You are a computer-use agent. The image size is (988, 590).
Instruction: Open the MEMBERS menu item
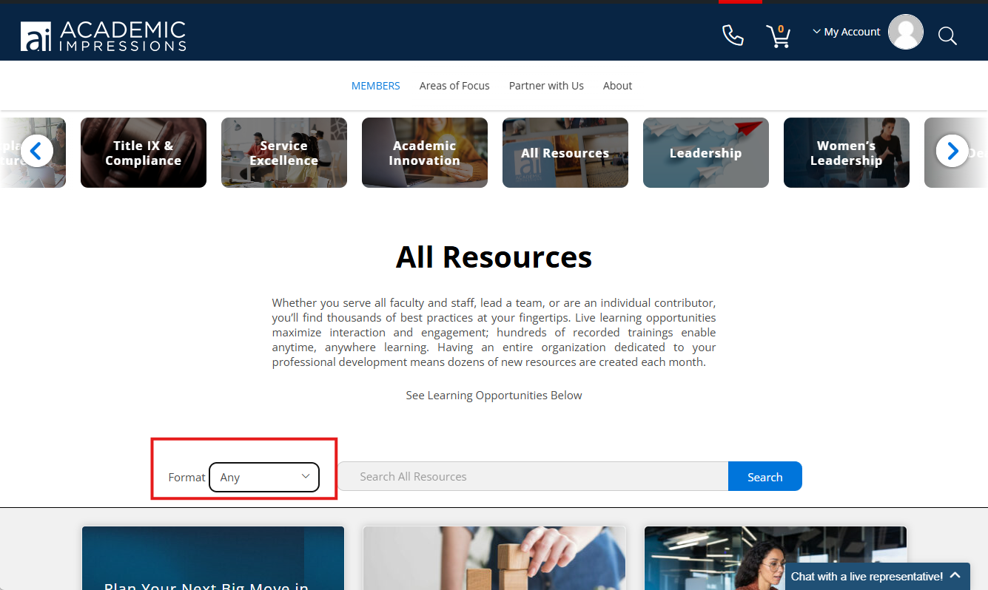(x=375, y=86)
